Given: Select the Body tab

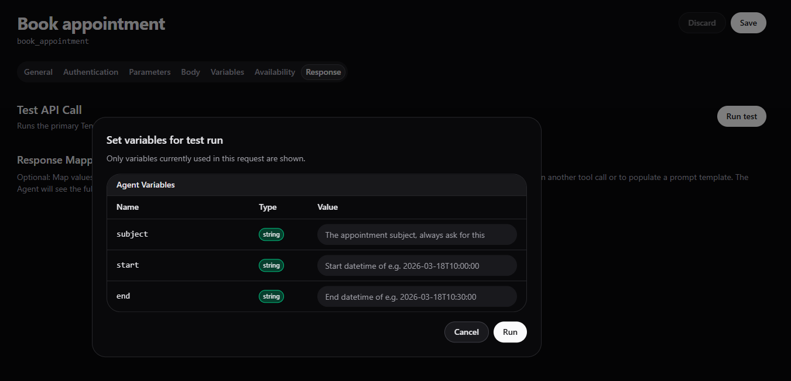Looking at the screenshot, I should coord(190,72).
